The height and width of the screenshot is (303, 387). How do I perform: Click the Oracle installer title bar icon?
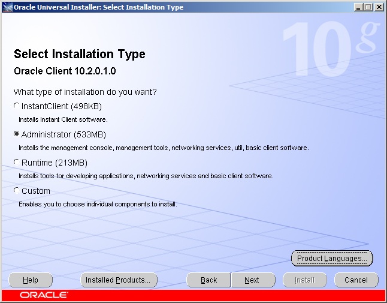click(x=7, y=7)
